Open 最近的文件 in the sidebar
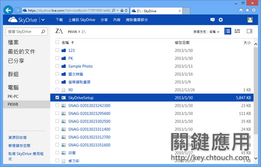 pos(21,52)
